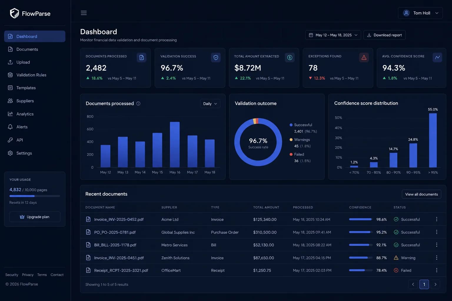Click the 98.6% confidence bar
Image resolution: width=452 pixels, height=301 pixels.
[361, 219]
